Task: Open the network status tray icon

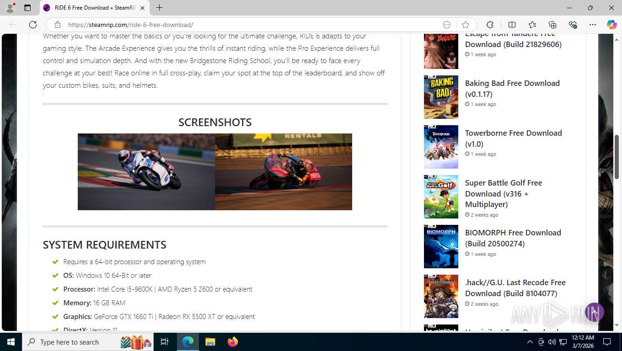Action: coord(563,342)
